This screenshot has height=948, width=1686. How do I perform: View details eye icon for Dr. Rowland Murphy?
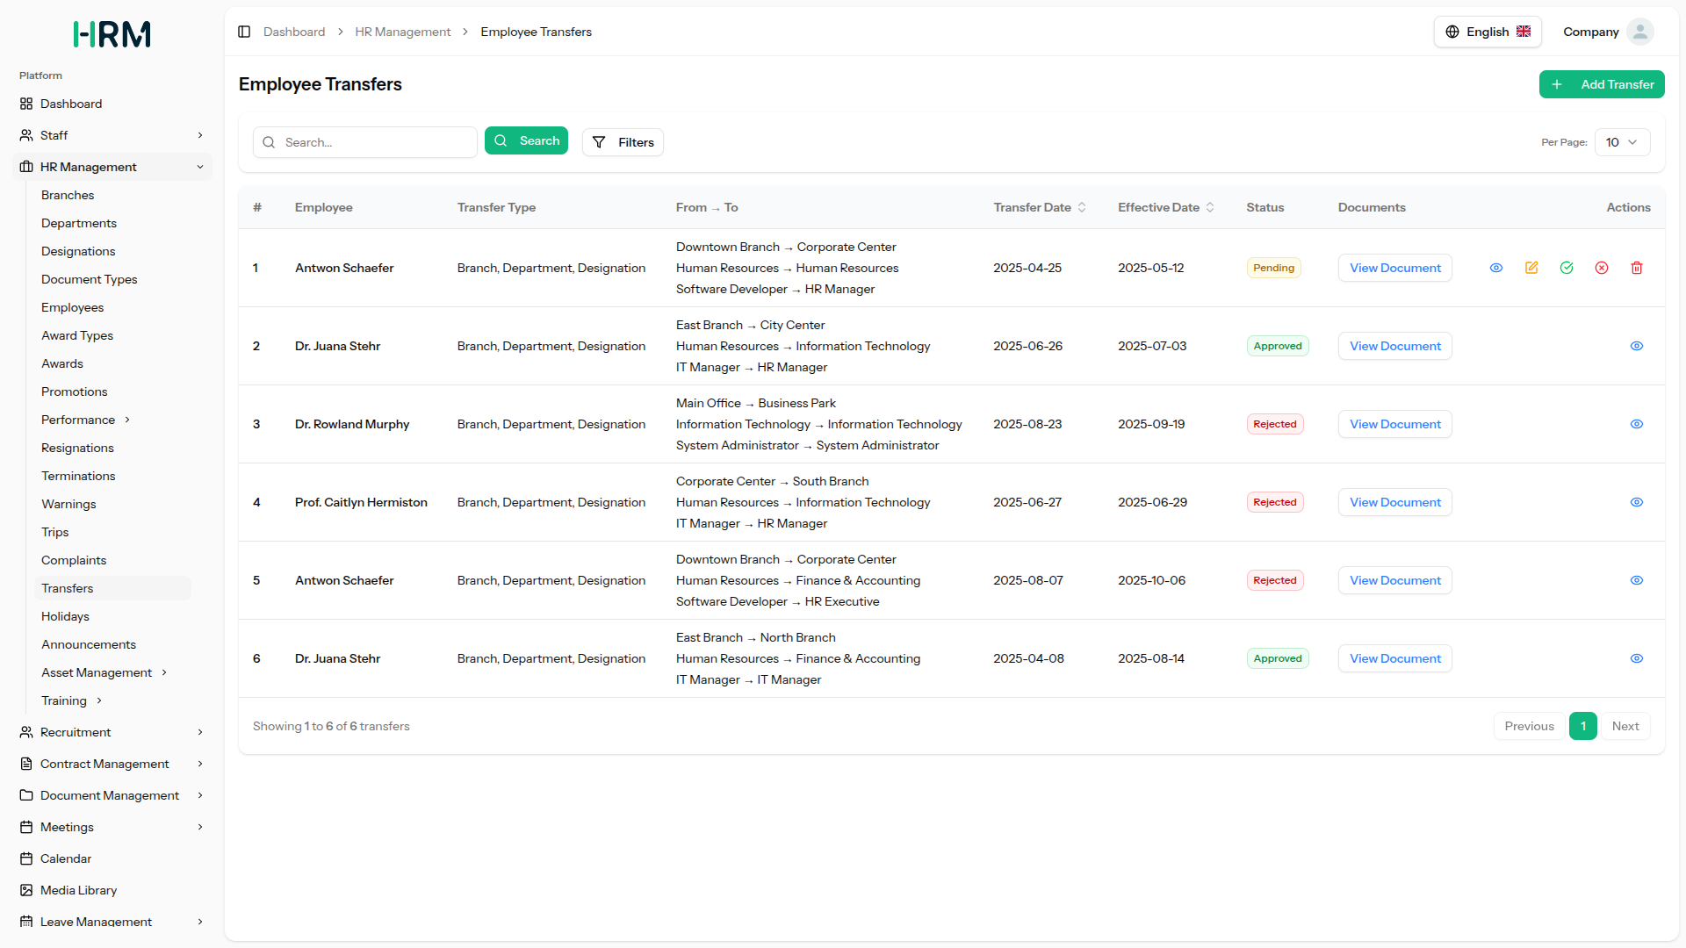tap(1637, 424)
